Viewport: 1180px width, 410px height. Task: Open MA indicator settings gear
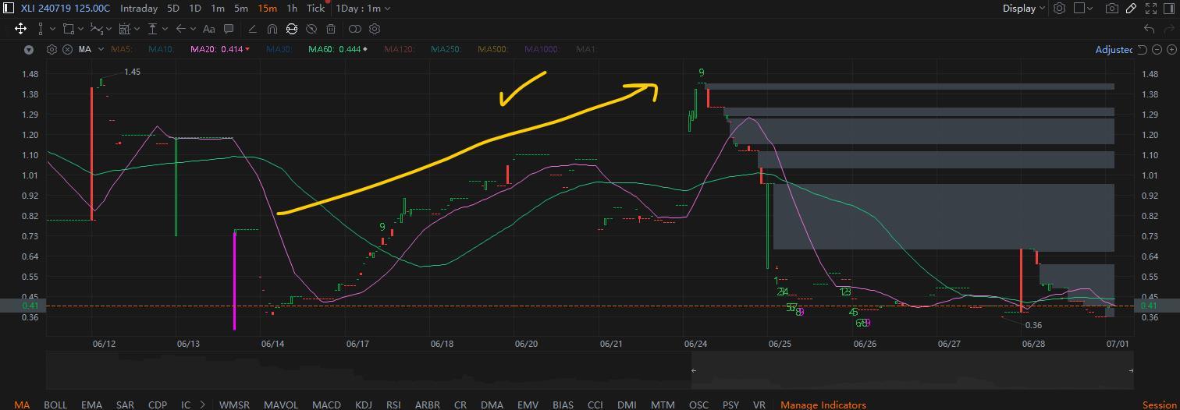[x=52, y=49]
